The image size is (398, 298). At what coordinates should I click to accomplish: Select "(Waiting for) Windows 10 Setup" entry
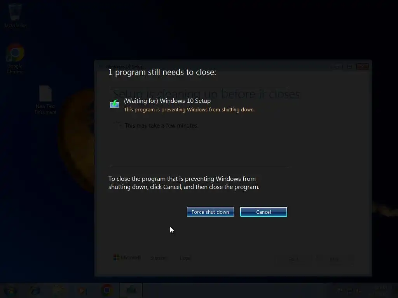[167, 101]
